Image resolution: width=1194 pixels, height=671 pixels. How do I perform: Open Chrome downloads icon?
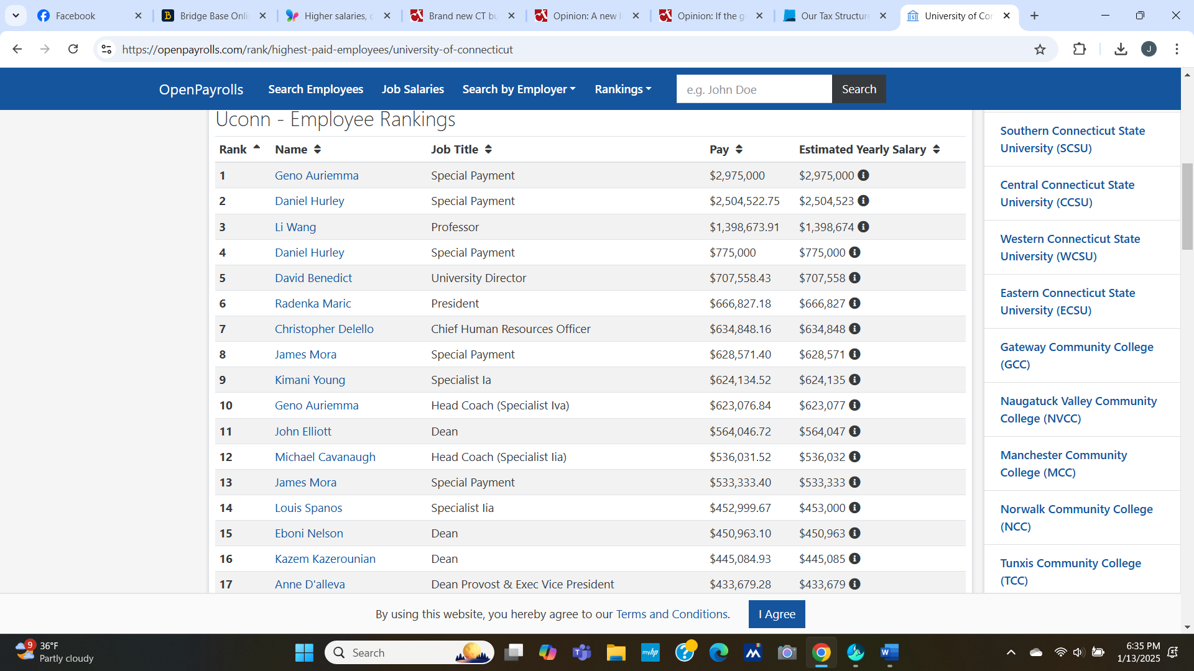coord(1121,49)
